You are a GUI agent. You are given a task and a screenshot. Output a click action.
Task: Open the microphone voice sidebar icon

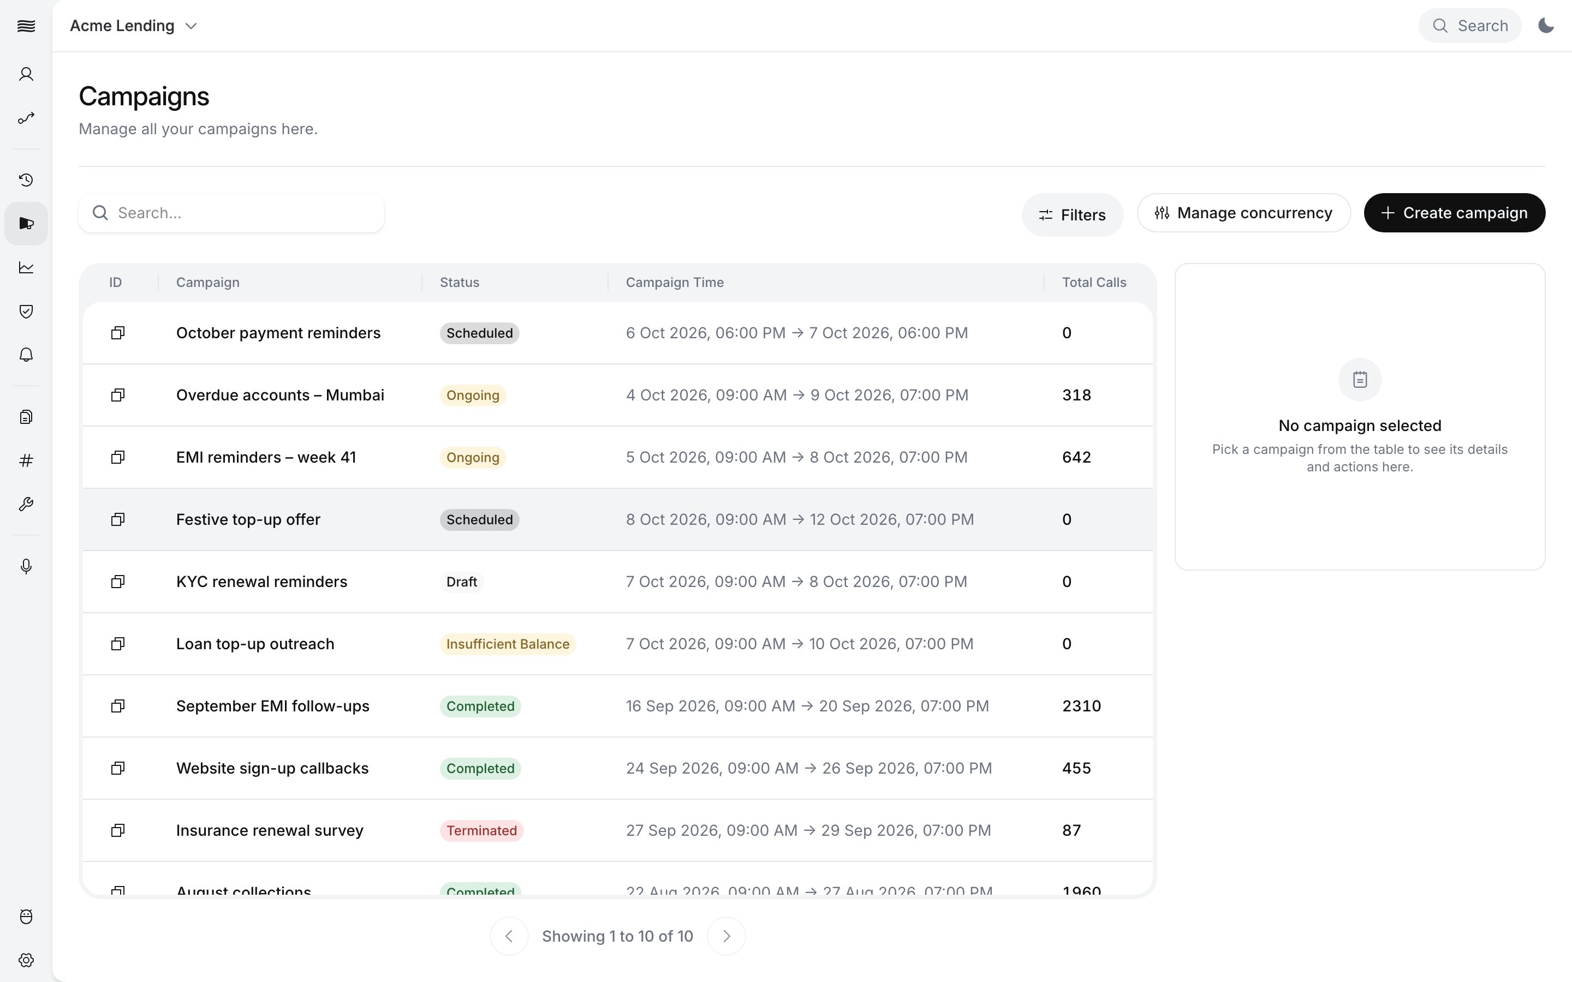click(x=26, y=566)
